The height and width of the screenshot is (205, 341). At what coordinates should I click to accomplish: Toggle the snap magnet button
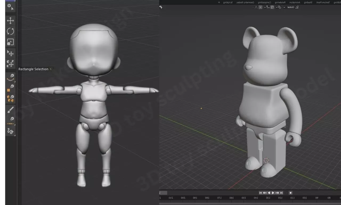[272, 7]
